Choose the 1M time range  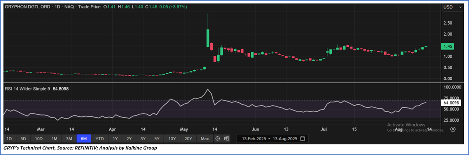[x=54, y=139]
